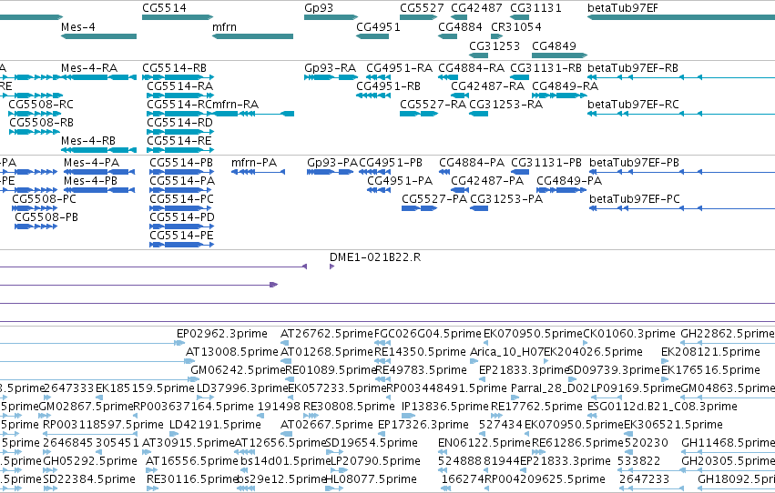The height and width of the screenshot is (493, 775).
Task: Click protein CG31253-PA
Action: pyautogui.click(x=479, y=208)
